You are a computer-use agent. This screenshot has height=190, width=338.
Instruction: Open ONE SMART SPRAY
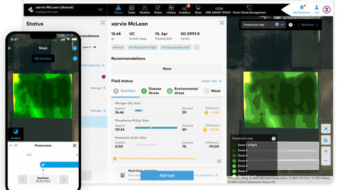pos(218,10)
